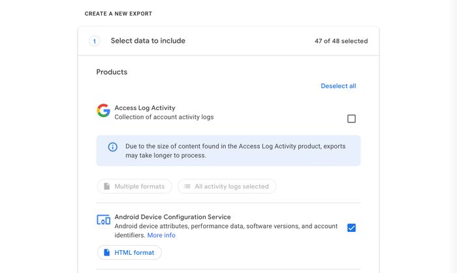The width and height of the screenshot is (457, 273).
Task: Enable the Access Log Activity checkbox
Action: [x=351, y=119]
